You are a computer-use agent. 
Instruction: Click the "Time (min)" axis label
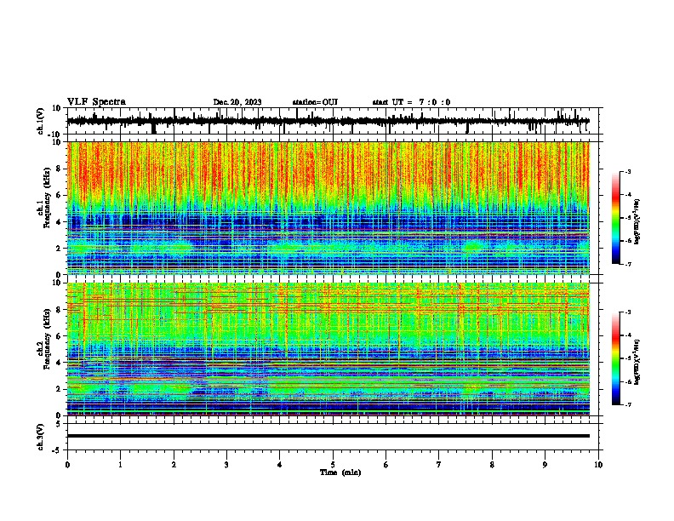pyautogui.click(x=340, y=472)
